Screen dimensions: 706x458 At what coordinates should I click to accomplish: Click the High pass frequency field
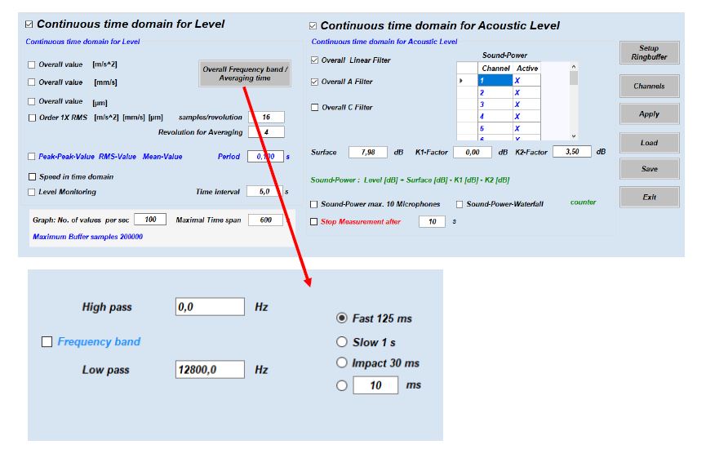click(210, 307)
